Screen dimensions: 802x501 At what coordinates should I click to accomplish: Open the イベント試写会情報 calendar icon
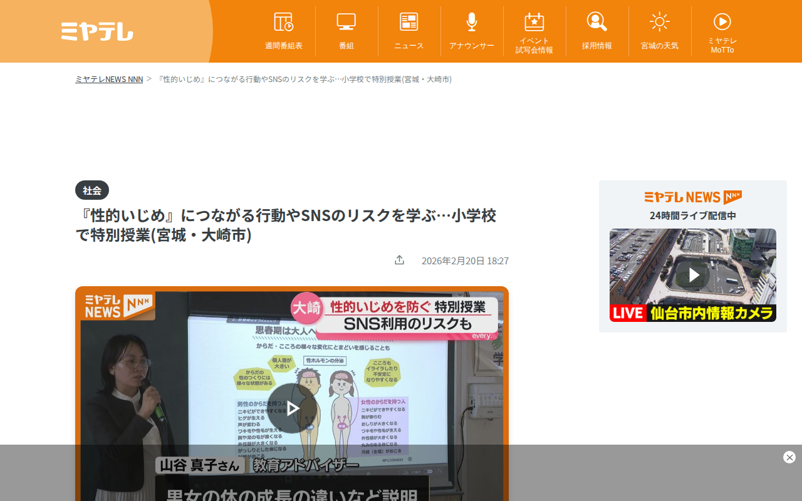[534, 22]
